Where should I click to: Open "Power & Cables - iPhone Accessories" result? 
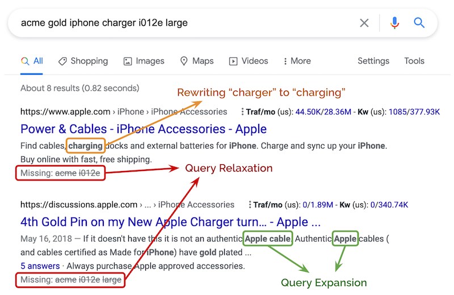point(144,129)
